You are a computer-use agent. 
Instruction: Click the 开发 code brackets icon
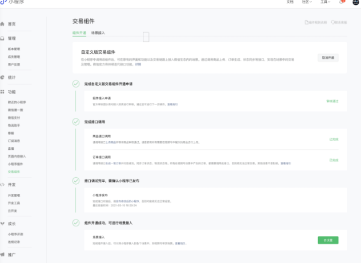2,185
